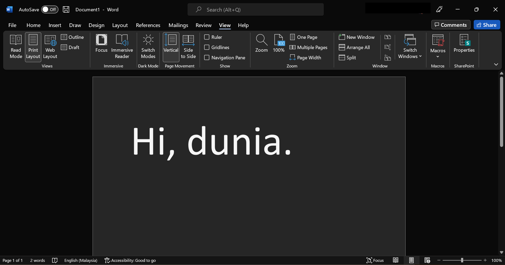Enable the Ruler checkbox

click(207, 37)
